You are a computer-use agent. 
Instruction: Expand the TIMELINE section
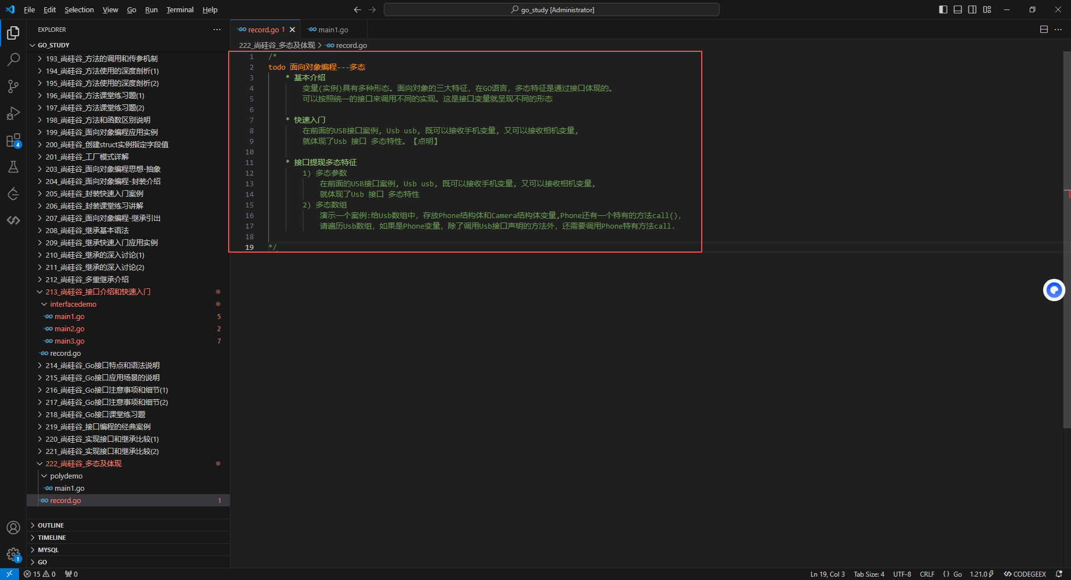(x=128, y=538)
